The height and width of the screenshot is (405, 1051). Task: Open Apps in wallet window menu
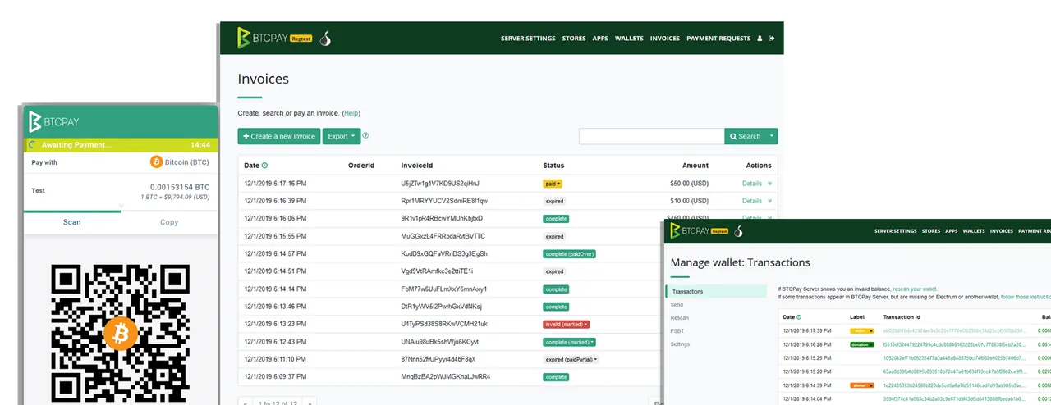(951, 231)
